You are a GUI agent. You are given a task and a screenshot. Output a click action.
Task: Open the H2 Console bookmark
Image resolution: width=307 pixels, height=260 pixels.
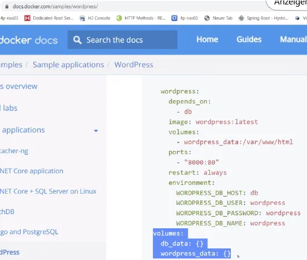coord(95,18)
